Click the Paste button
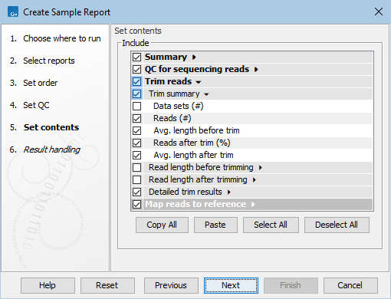This screenshot has height=299, width=391. point(215,225)
